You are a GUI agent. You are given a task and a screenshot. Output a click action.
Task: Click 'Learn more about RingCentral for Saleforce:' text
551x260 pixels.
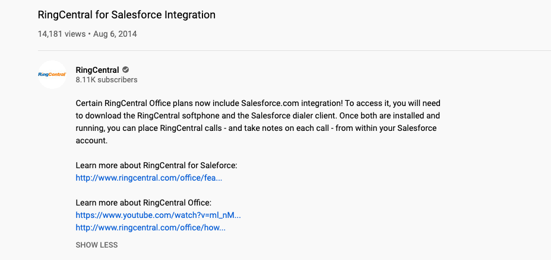point(156,165)
